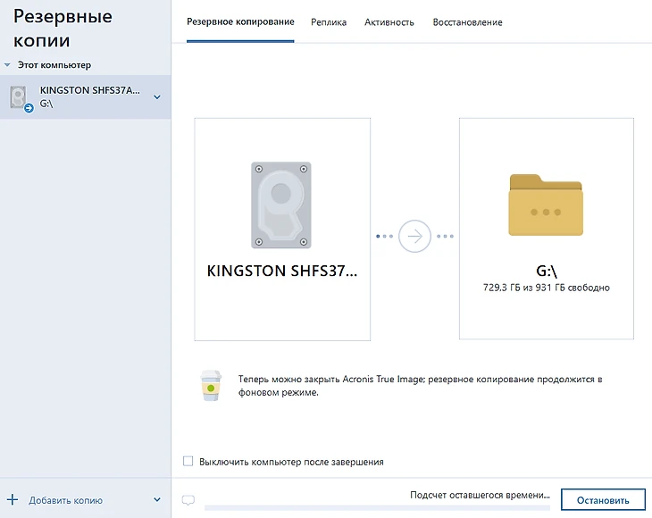Screen dimensions: 652x518
Task: Open the Активность tab
Action: (389, 22)
